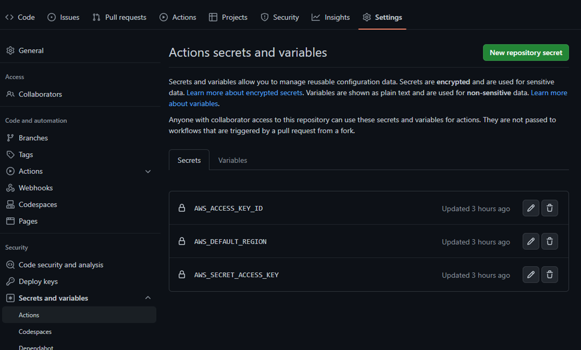Switch to the Variables tab
The height and width of the screenshot is (350, 581).
tap(232, 160)
